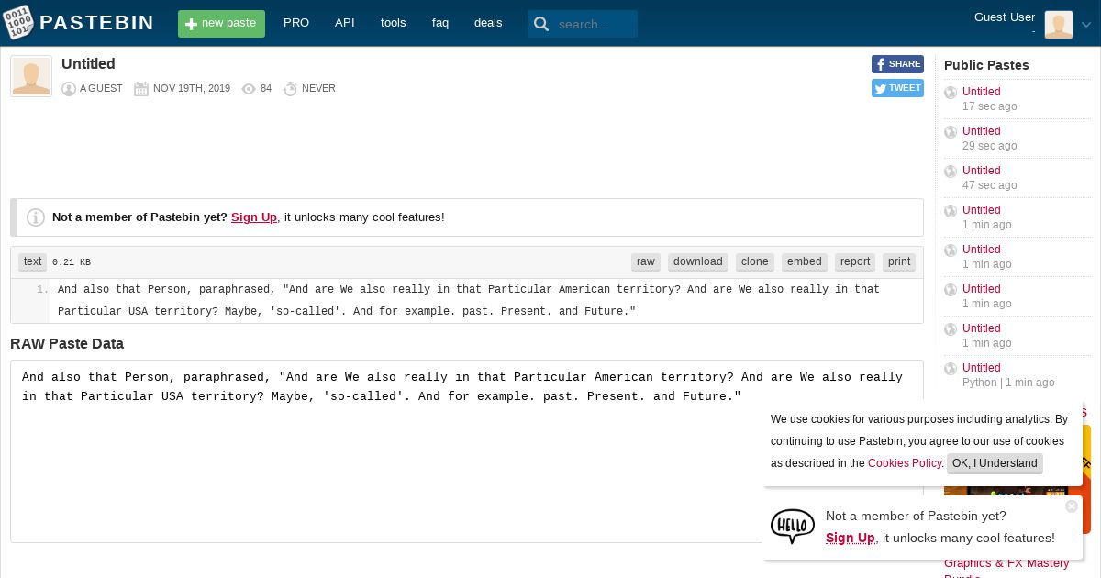
Task: Click the NOV 19TH, 2019 date text
Action: click(192, 89)
